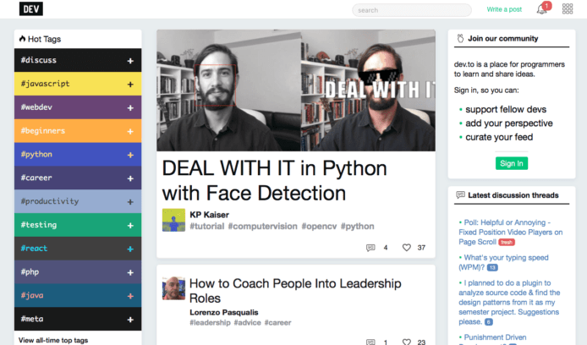Open the DEAL WITH IT article cover image
Screen dimensions: 587x345
(x=296, y=90)
